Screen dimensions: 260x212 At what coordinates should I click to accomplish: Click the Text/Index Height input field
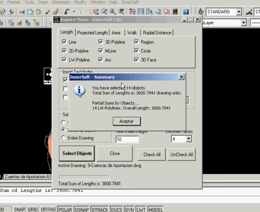tap(127, 139)
